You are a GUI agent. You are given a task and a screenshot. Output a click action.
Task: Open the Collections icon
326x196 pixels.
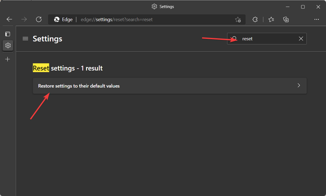click(286, 20)
